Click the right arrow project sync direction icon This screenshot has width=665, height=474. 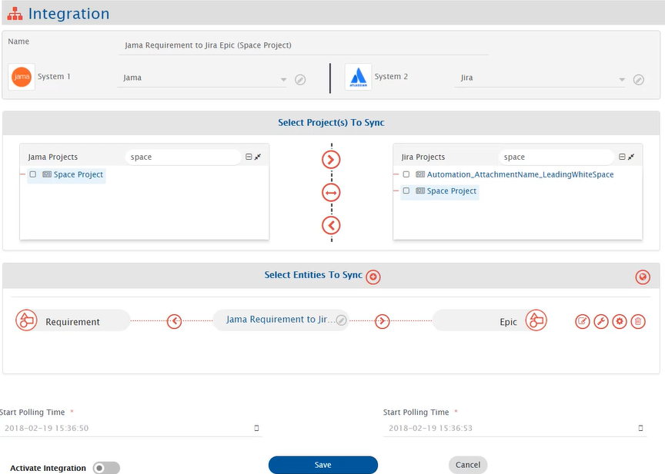click(332, 160)
